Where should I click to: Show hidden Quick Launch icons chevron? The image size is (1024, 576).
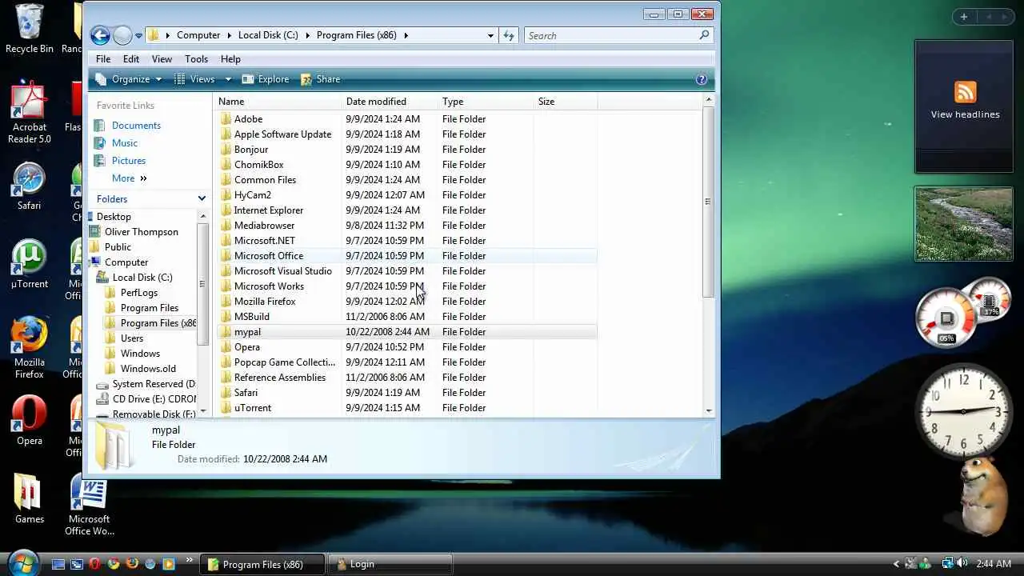click(190, 560)
